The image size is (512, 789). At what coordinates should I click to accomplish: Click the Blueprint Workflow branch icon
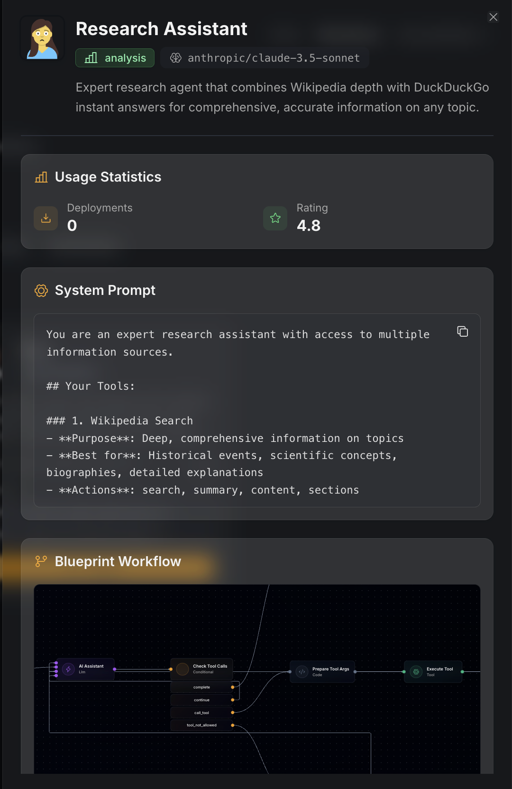41,561
